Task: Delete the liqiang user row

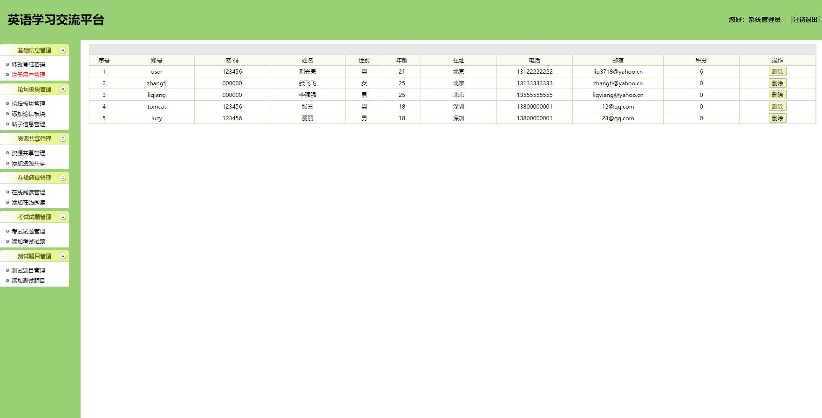Action: tap(777, 95)
